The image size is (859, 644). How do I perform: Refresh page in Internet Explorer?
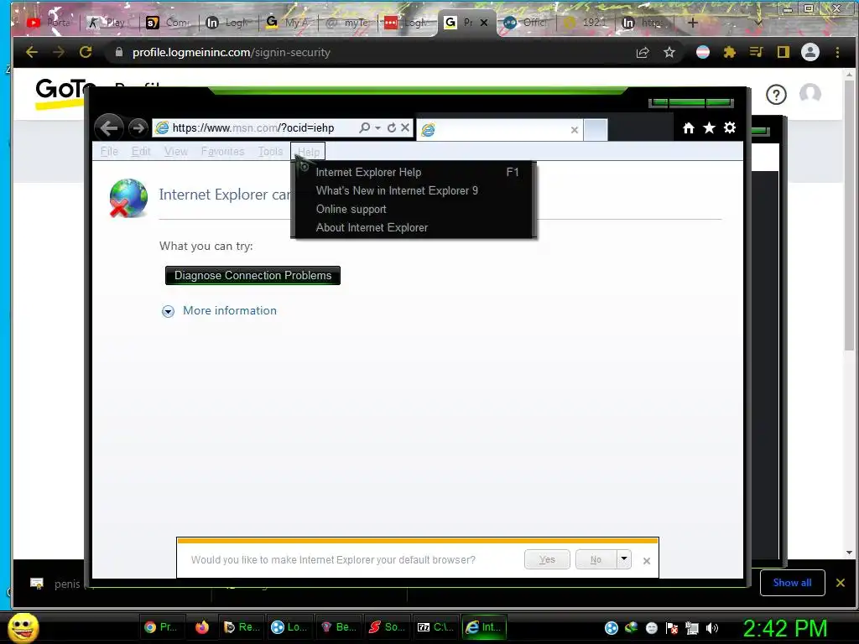click(x=391, y=127)
